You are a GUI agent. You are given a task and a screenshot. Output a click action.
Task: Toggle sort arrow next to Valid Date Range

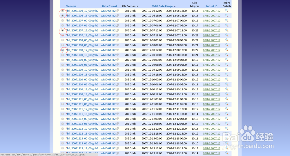pos(175,6)
